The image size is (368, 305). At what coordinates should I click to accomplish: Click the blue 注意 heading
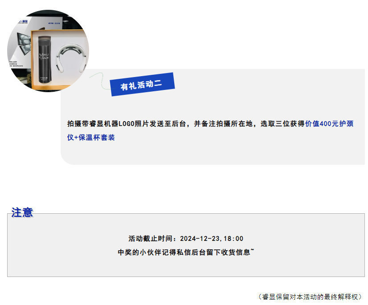pos(22,212)
